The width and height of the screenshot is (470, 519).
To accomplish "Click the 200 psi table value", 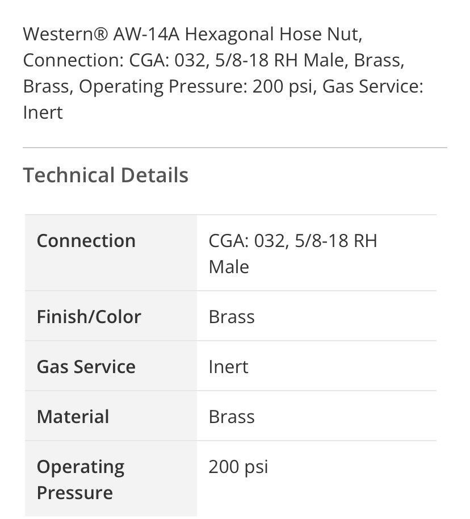I will (238, 467).
